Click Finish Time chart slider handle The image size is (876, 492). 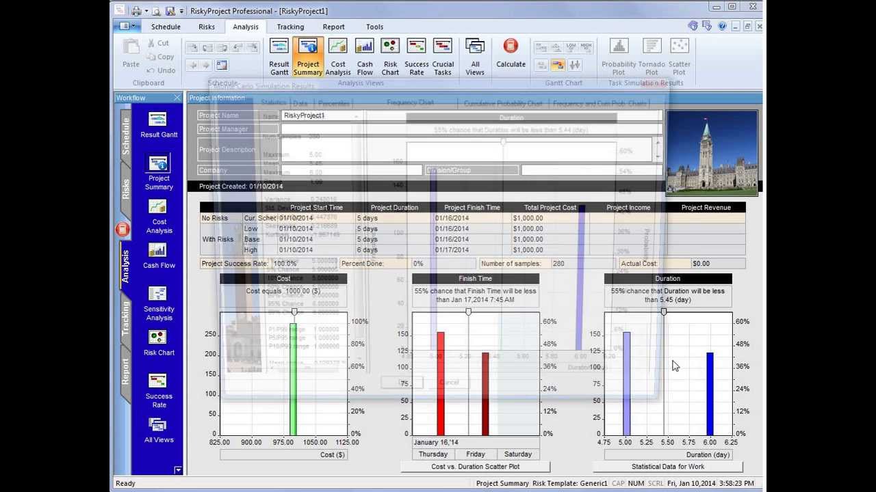[469, 312]
